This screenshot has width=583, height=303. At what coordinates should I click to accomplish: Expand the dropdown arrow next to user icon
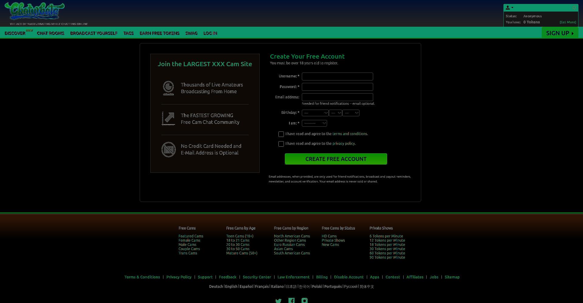[512, 8]
